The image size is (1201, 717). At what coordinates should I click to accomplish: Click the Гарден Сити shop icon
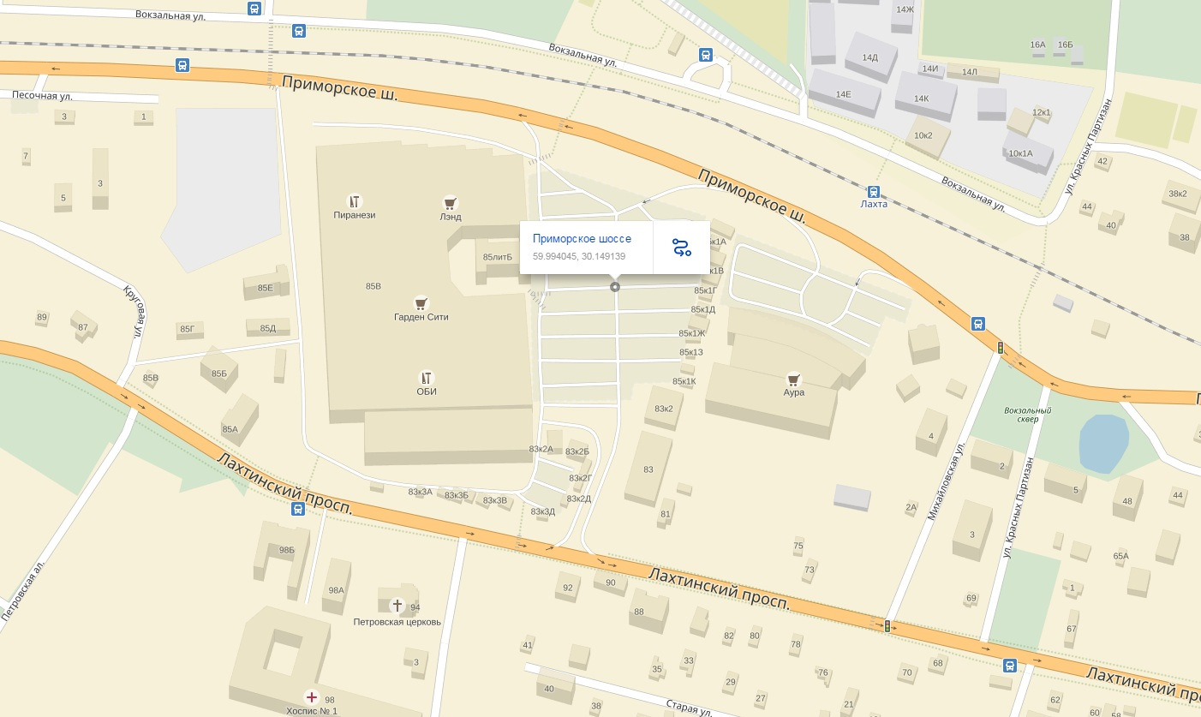[421, 302]
